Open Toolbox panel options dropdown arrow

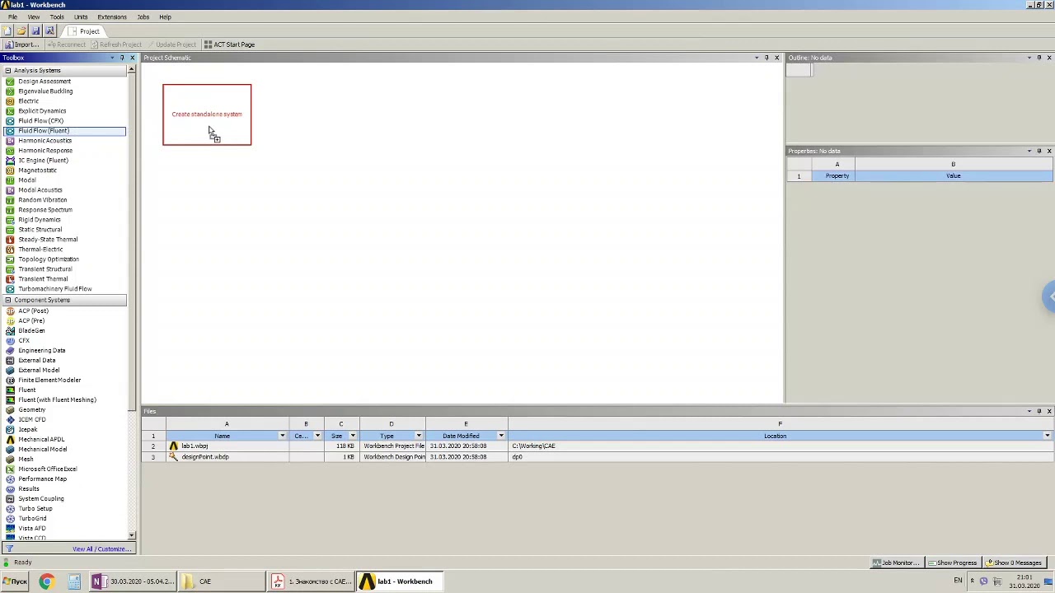click(x=112, y=58)
